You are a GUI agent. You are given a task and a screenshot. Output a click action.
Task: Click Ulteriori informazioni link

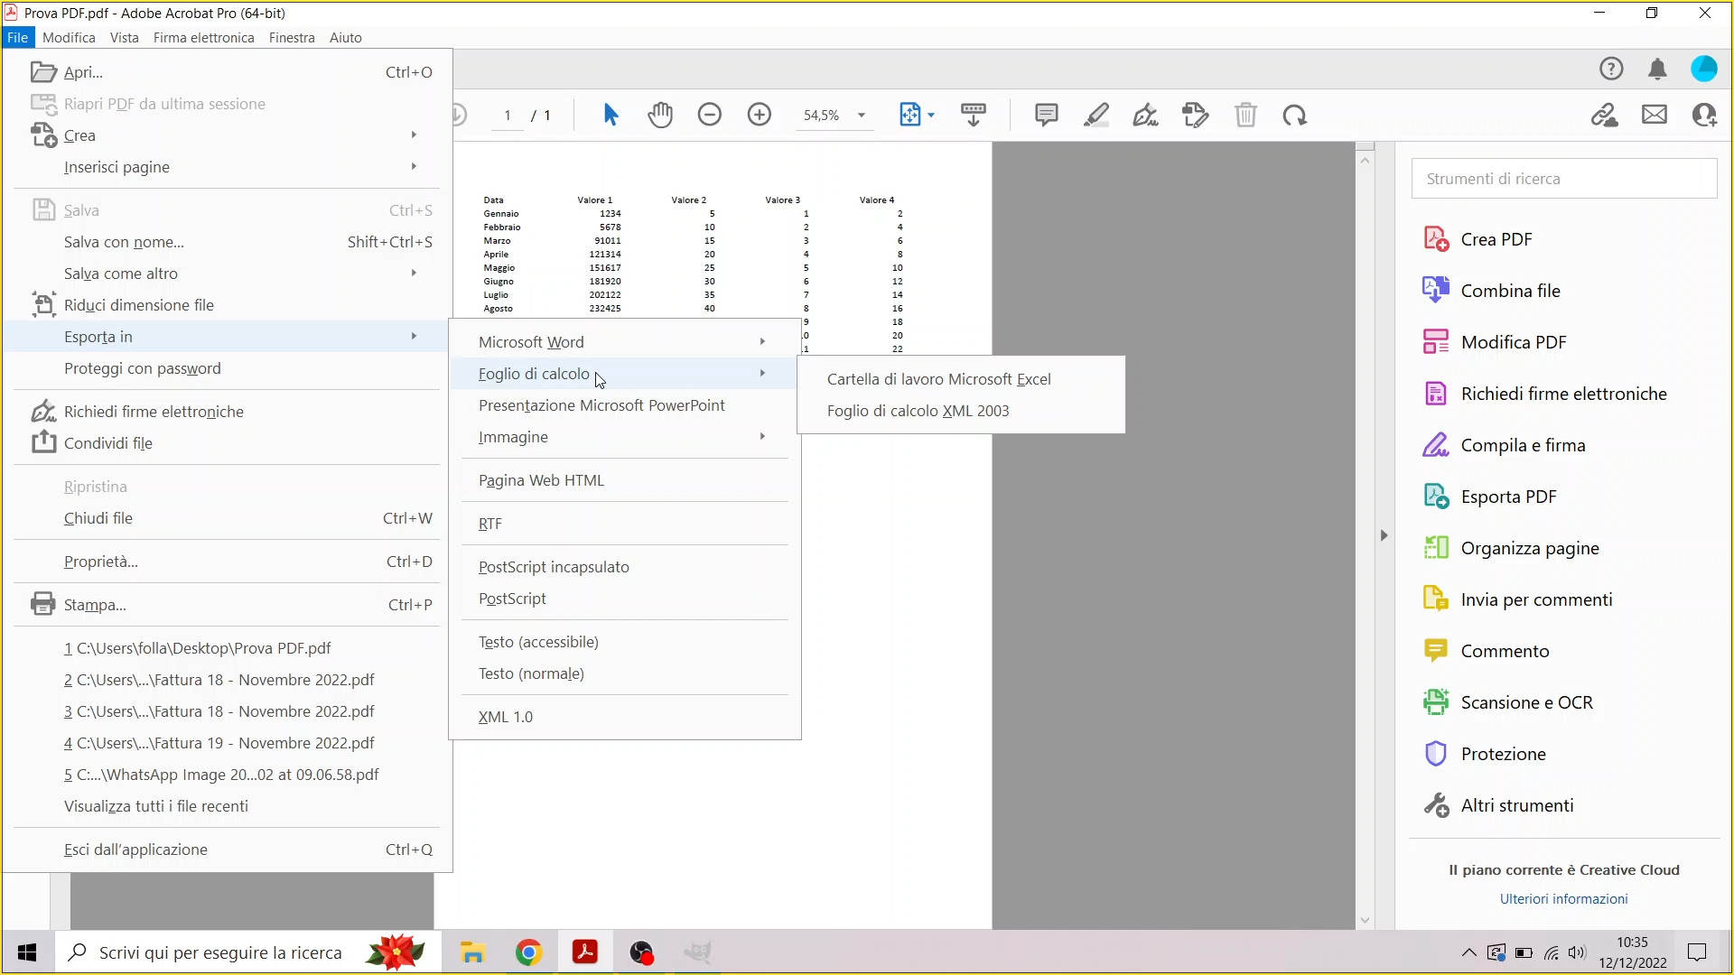coord(1563,898)
